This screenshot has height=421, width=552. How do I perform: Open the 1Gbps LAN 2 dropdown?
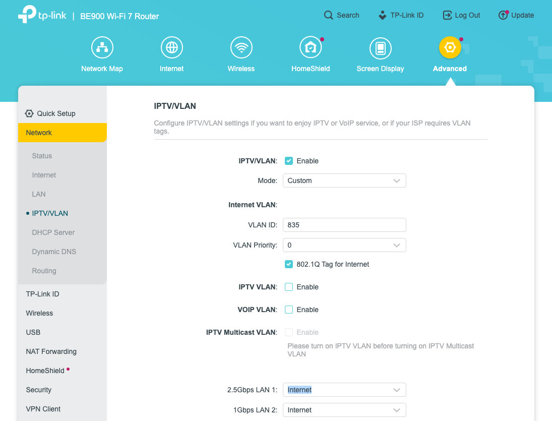[x=344, y=410]
